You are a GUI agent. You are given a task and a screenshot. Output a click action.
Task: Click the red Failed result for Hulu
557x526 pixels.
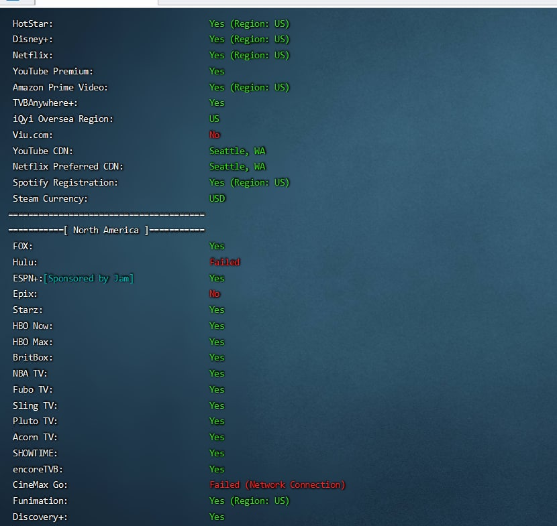(225, 262)
